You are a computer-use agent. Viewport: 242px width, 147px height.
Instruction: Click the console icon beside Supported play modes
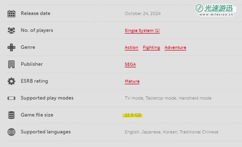click(x=11, y=98)
